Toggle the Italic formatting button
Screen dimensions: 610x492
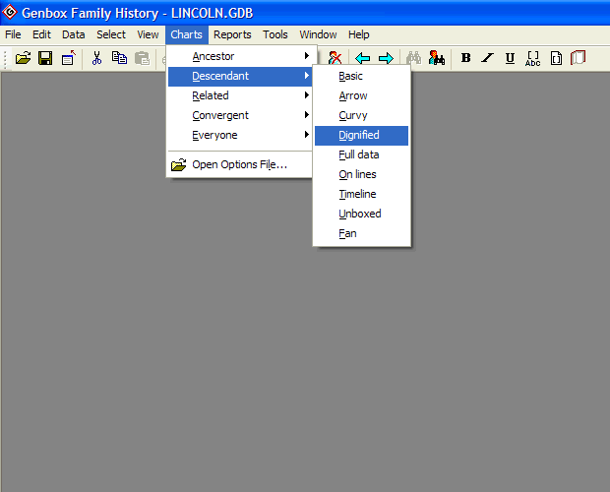click(x=487, y=58)
